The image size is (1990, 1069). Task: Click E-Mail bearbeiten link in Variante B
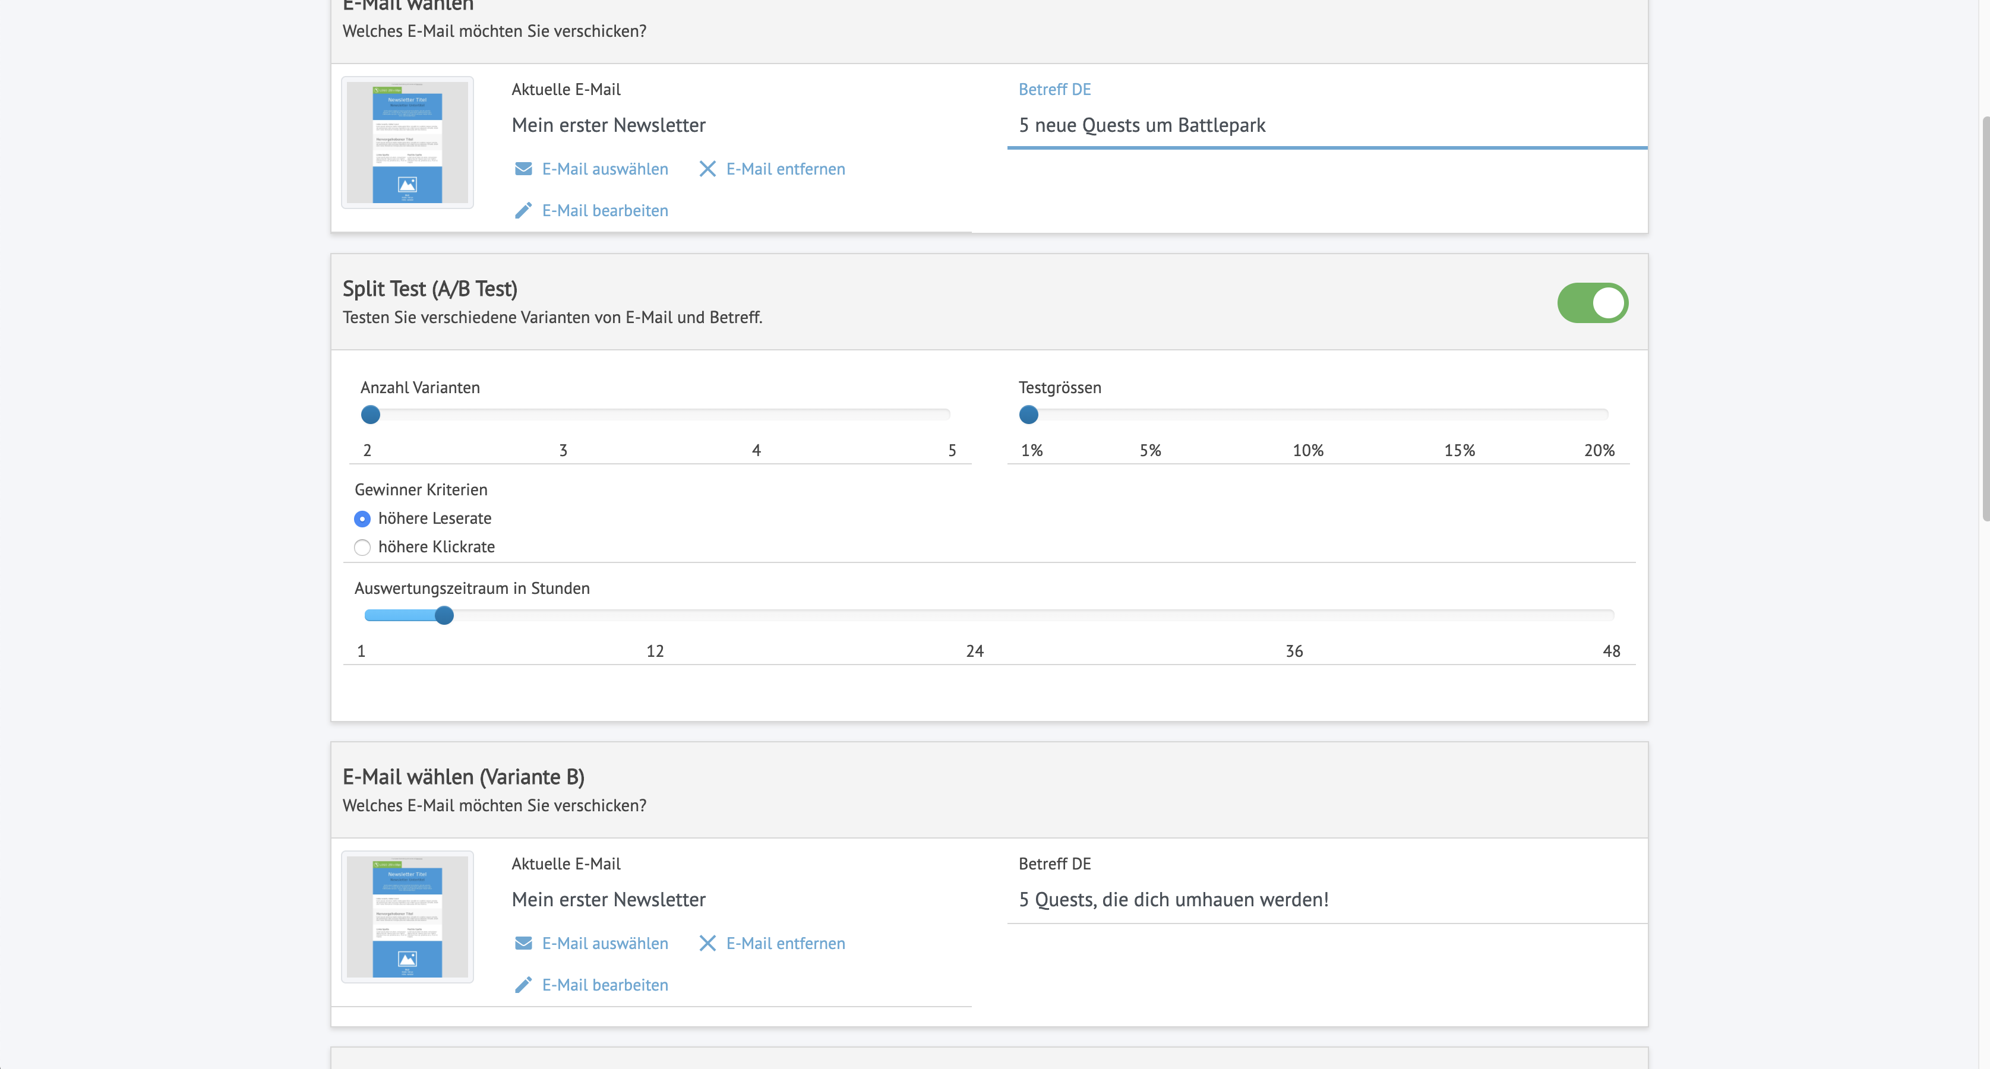pos(605,985)
